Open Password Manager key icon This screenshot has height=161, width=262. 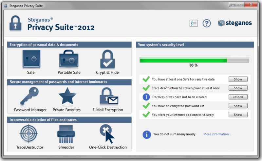pyautogui.click(x=29, y=96)
